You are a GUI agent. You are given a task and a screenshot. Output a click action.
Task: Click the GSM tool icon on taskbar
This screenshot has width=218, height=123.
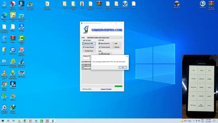(53, 121)
